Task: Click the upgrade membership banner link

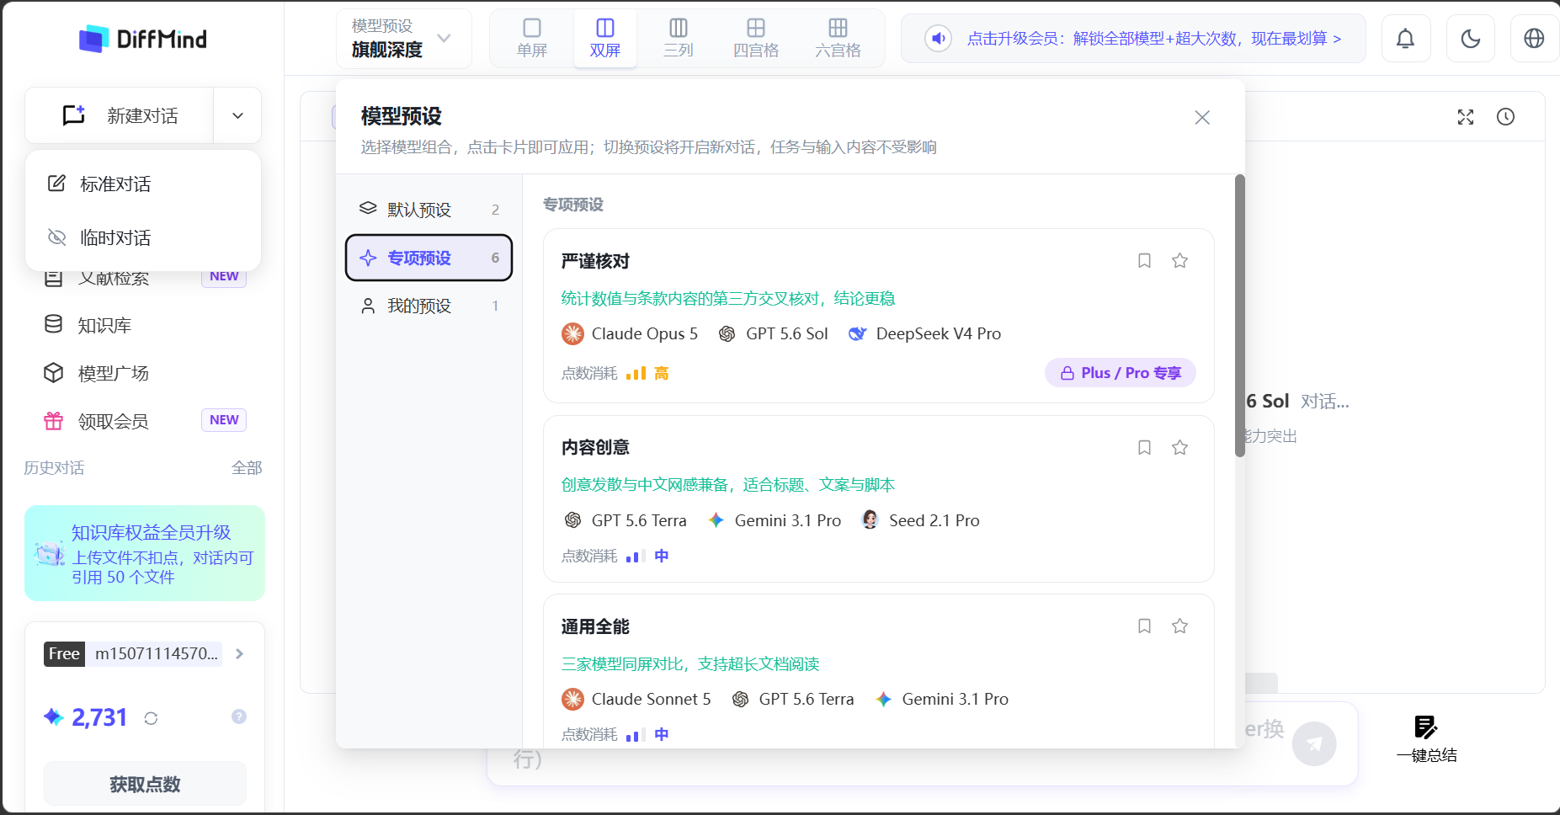Action: (1153, 39)
